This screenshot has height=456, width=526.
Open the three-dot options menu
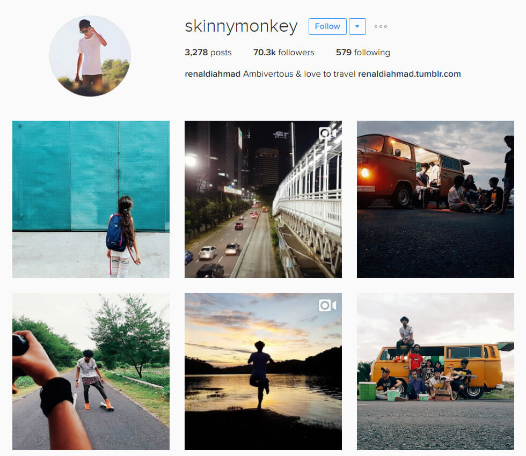click(381, 26)
